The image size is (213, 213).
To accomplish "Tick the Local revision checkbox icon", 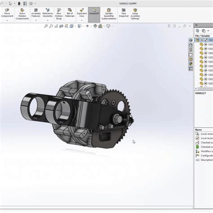I will tap(197, 138).
